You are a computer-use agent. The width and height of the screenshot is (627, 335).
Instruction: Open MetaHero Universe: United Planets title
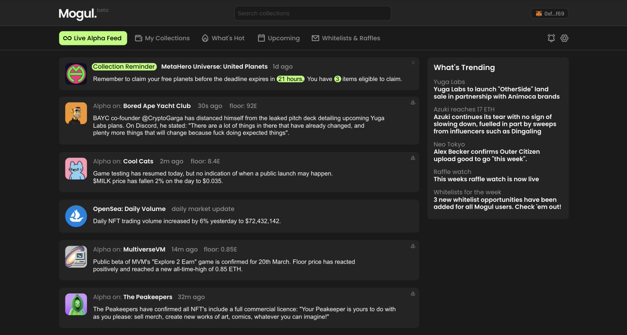[214, 66]
